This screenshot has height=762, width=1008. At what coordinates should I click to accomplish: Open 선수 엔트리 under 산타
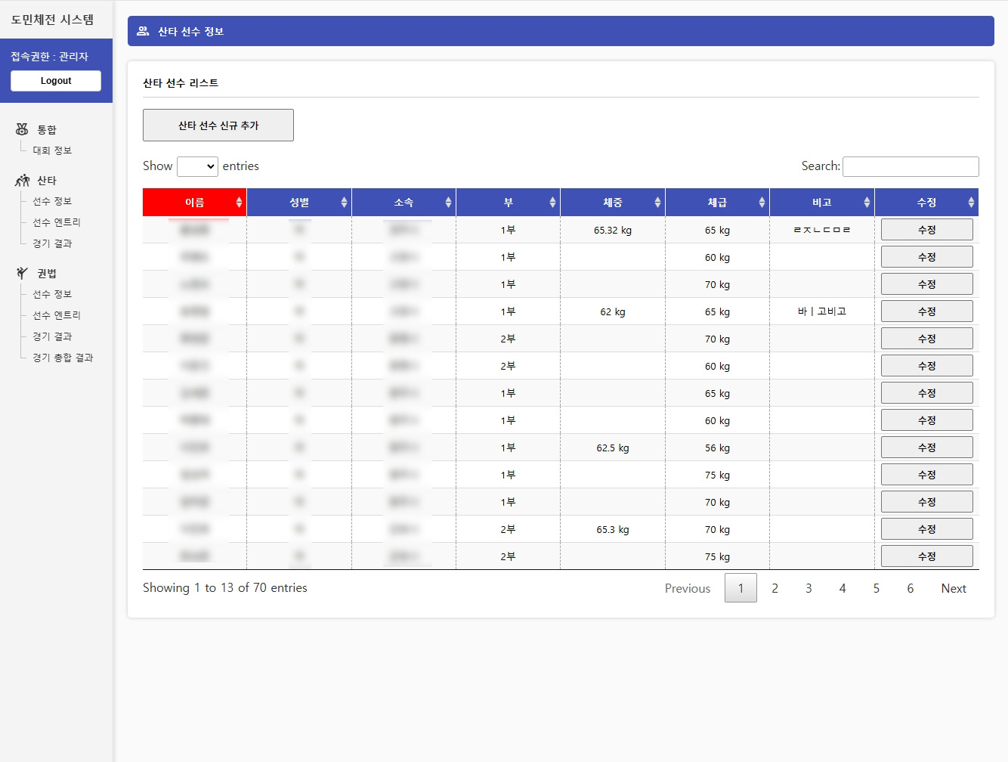point(57,222)
